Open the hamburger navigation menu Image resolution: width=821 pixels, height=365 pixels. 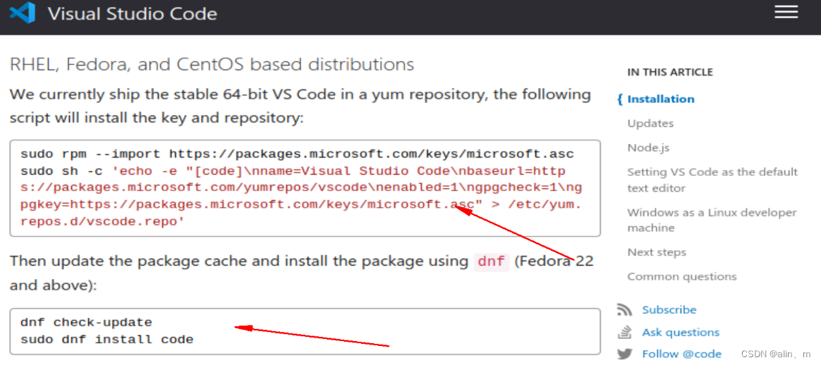tap(786, 12)
